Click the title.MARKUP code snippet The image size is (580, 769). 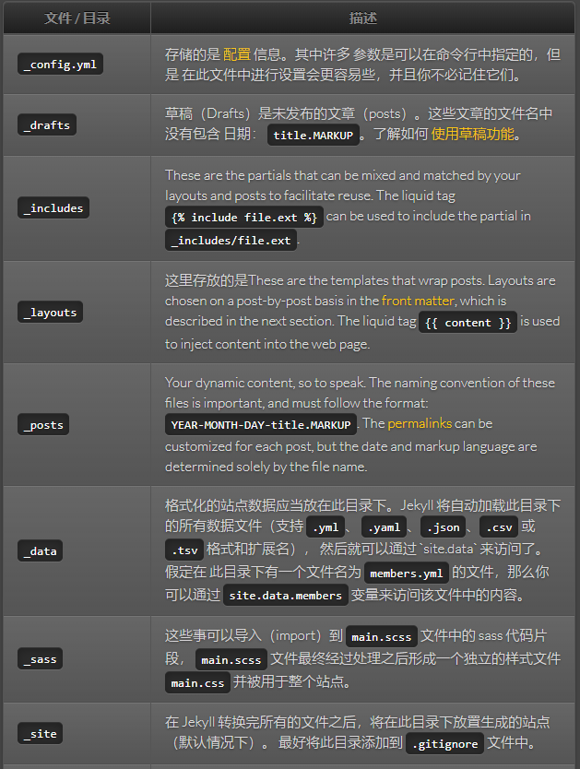click(314, 135)
